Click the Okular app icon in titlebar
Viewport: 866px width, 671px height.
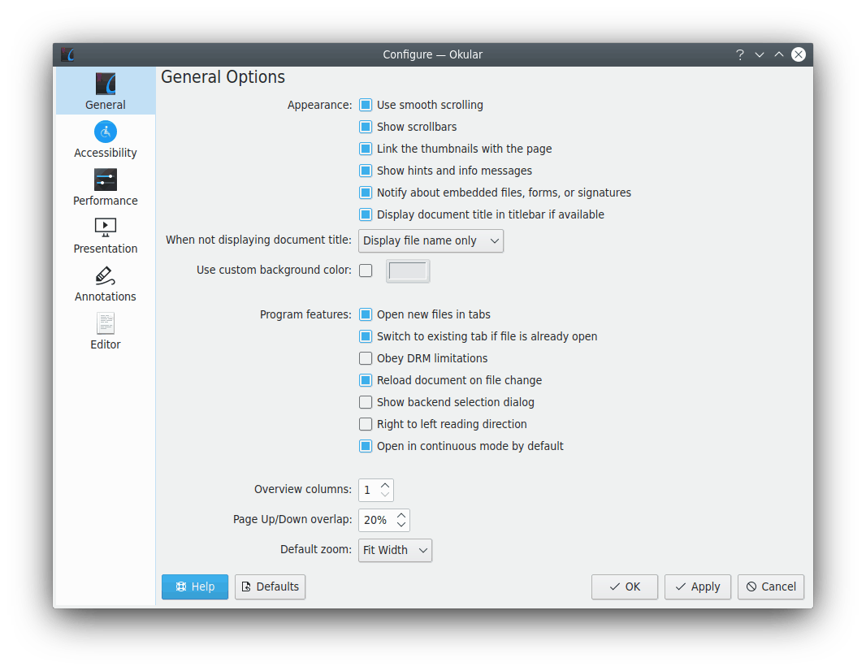pyautogui.click(x=68, y=54)
